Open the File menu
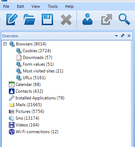135x147 pixels. tap(6, 6)
